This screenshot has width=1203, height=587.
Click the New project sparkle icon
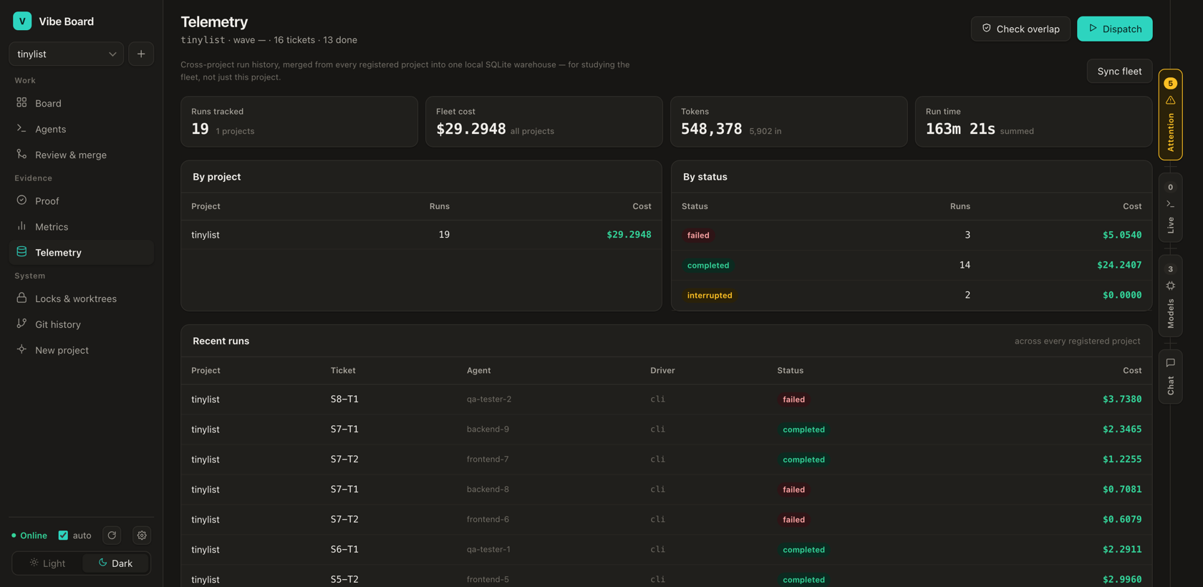21,349
